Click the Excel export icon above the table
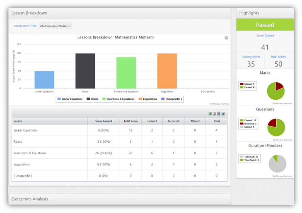This screenshot has width=302, height=213. click(210, 114)
